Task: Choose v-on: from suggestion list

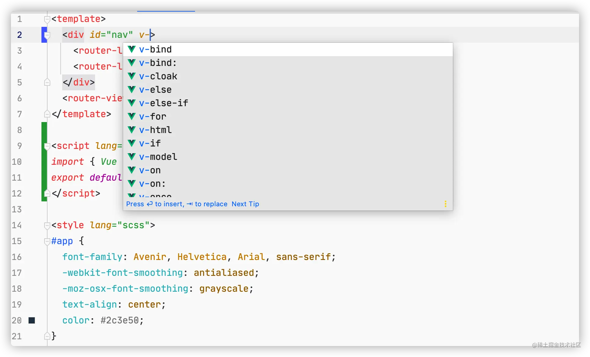Action: (152, 184)
